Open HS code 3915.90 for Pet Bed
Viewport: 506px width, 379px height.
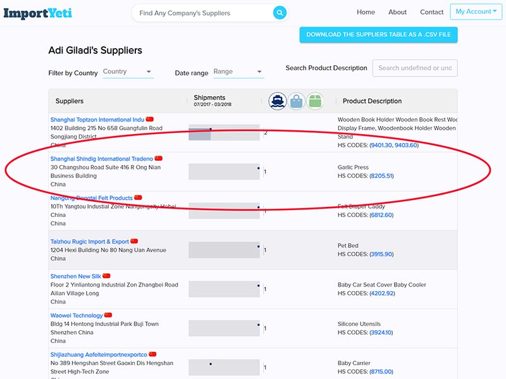click(x=381, y=254)
